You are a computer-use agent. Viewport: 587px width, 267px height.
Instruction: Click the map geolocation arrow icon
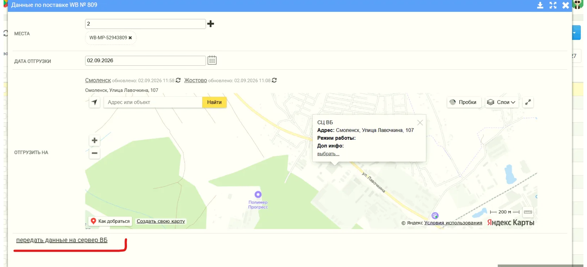point(94,102)
